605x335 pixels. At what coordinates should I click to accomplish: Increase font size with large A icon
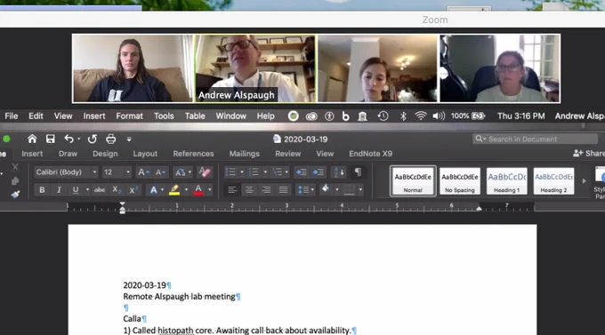[143, 172]
